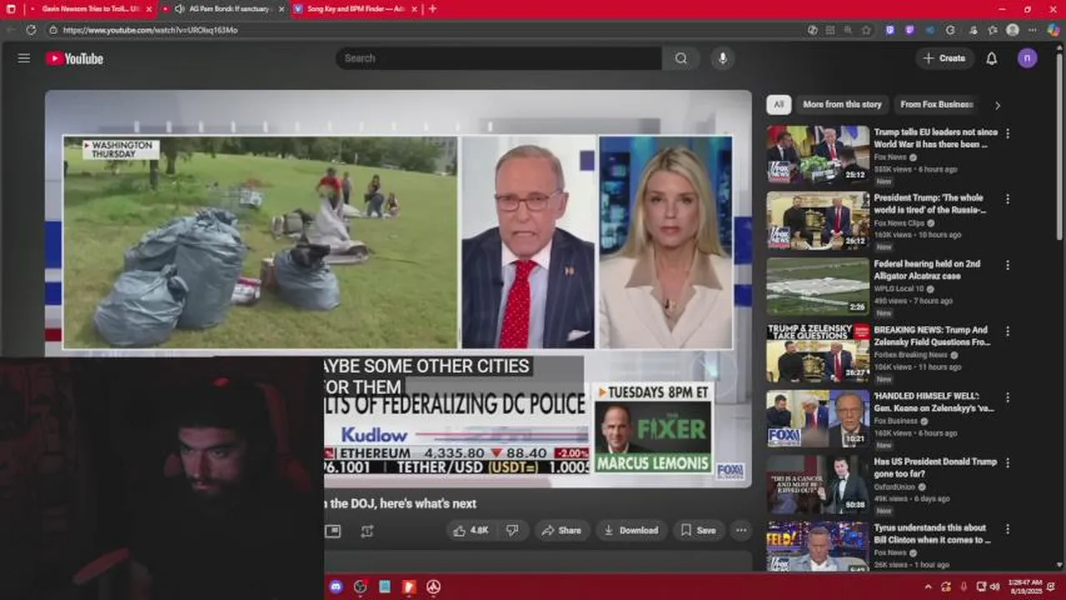This screenshot has width=1066, height=600.
Task: Dislike the video with thumbs down
Action: click(x=512, y=530)
